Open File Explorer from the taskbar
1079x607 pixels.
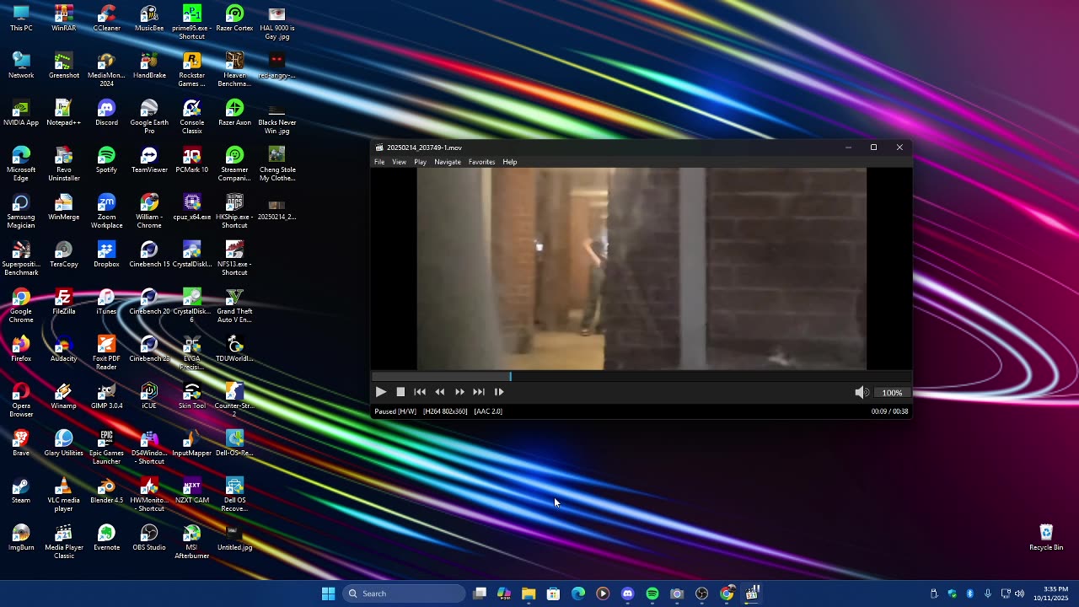tap(529, 594)
